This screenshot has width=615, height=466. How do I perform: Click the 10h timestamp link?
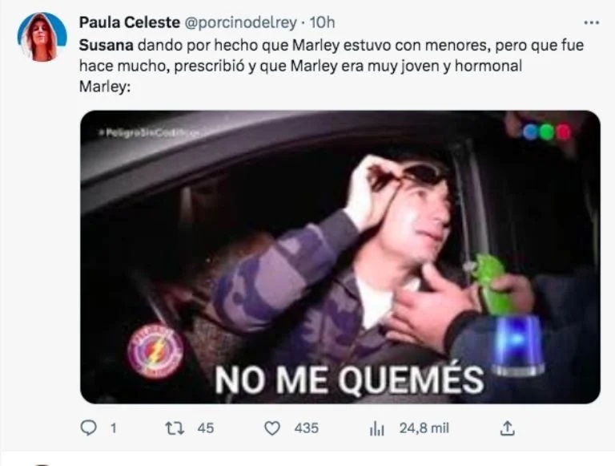point(322,22)
